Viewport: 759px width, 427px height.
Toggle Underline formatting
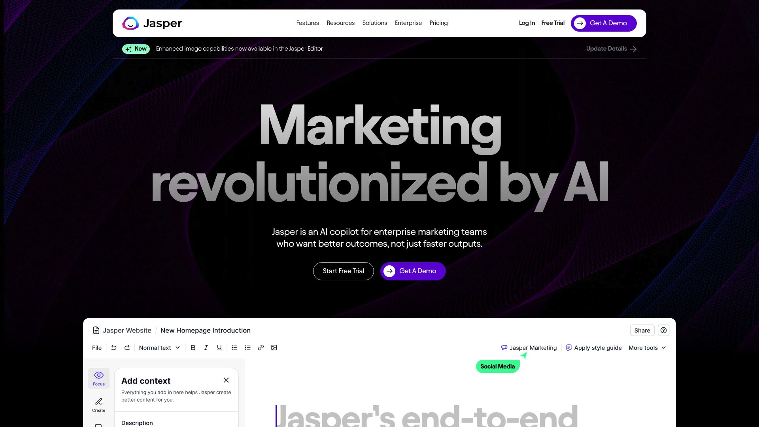coord(219,348)
